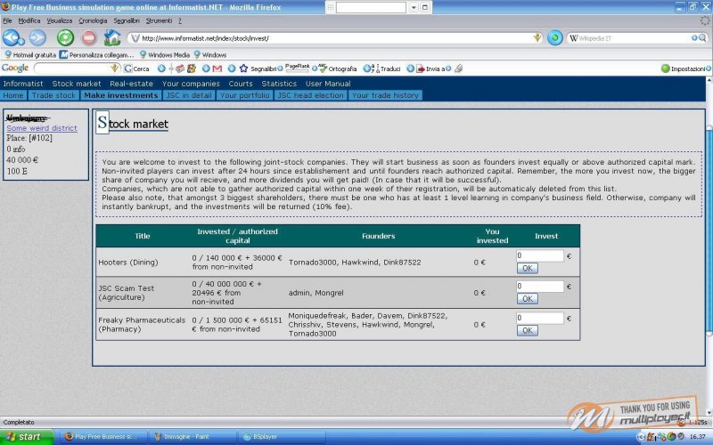
Task: Open the Visualizza menu
Action: pos(60,20)
